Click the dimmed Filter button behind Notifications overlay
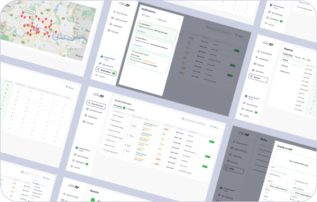Image resolution: width=317 pixels, height=202 pixels. (239, 36)
